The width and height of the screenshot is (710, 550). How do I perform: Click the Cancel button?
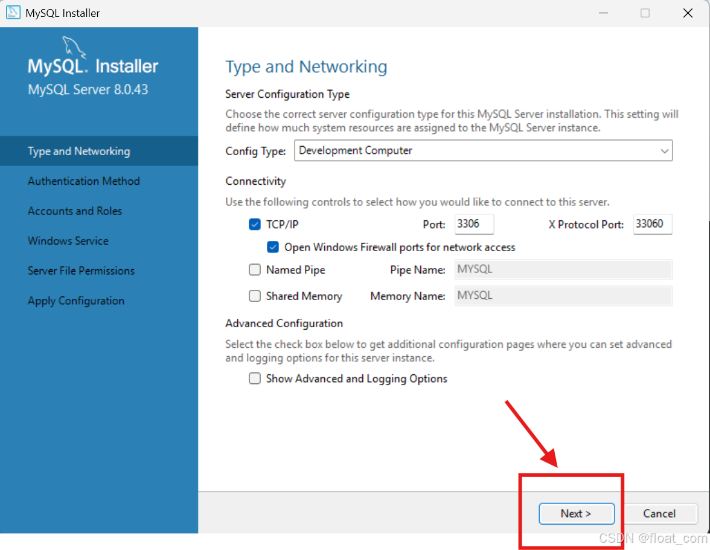pos(659,513)
